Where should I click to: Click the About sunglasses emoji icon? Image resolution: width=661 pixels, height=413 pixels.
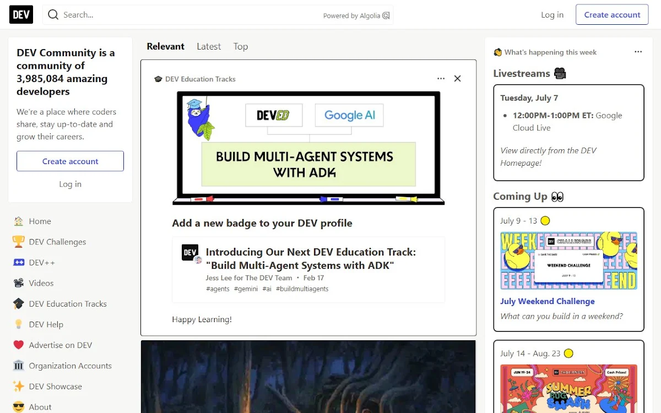(19, 407)
